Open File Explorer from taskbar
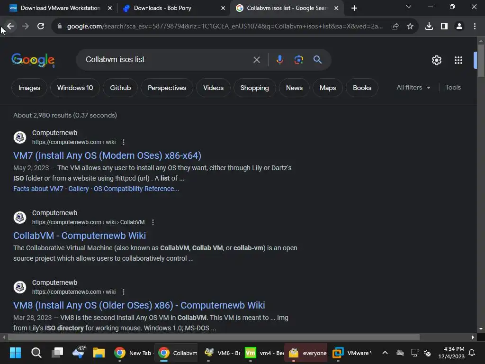 (x=99, y=353)
